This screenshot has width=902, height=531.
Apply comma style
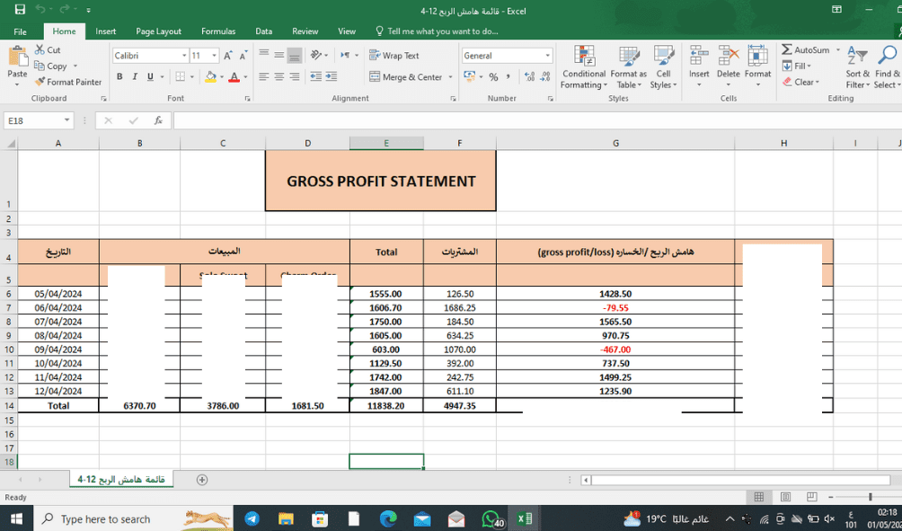click(x=508, y=76)
